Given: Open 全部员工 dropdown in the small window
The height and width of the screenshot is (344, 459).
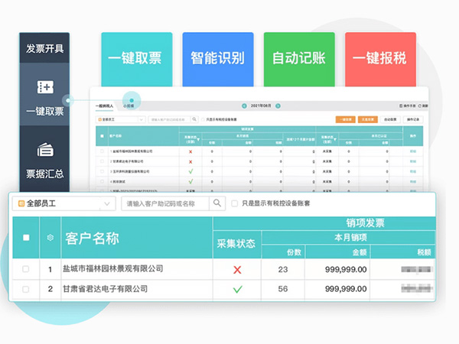Looking at the screenshot, I should click(120, 119).
